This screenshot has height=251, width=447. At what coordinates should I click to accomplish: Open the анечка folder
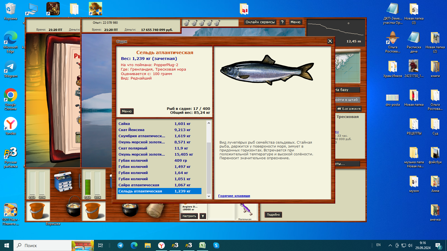435,213
